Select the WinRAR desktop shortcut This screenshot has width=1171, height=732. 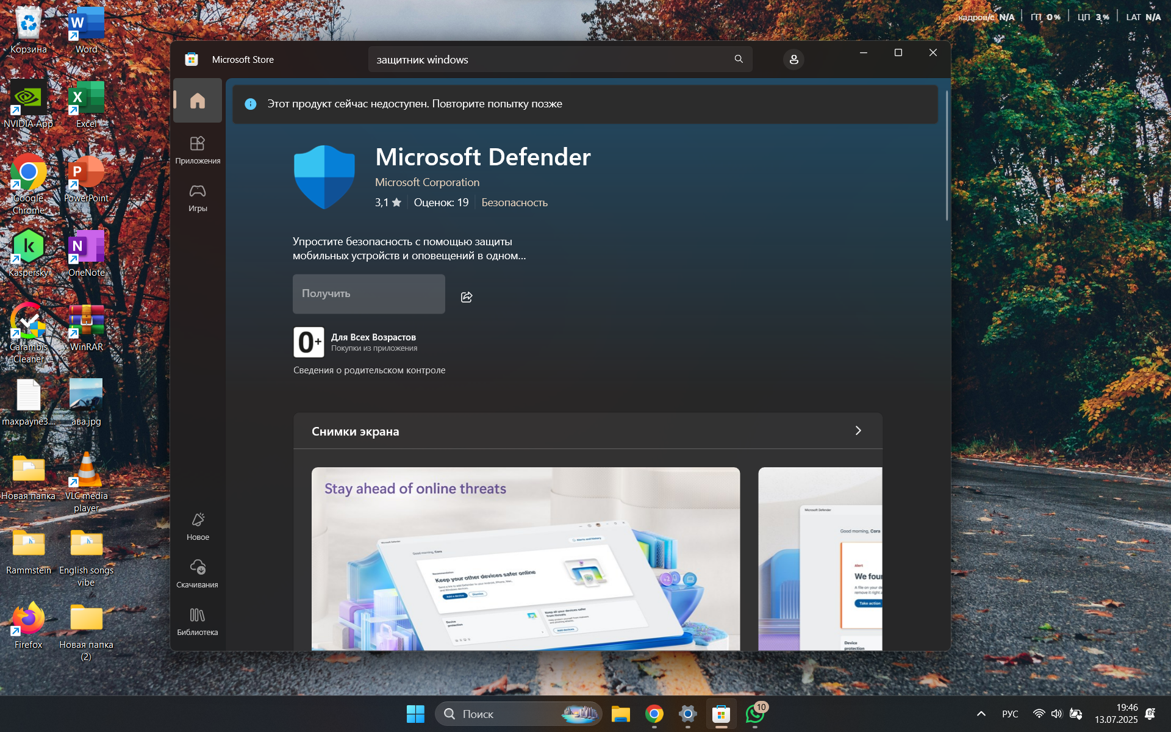[86, 328]
